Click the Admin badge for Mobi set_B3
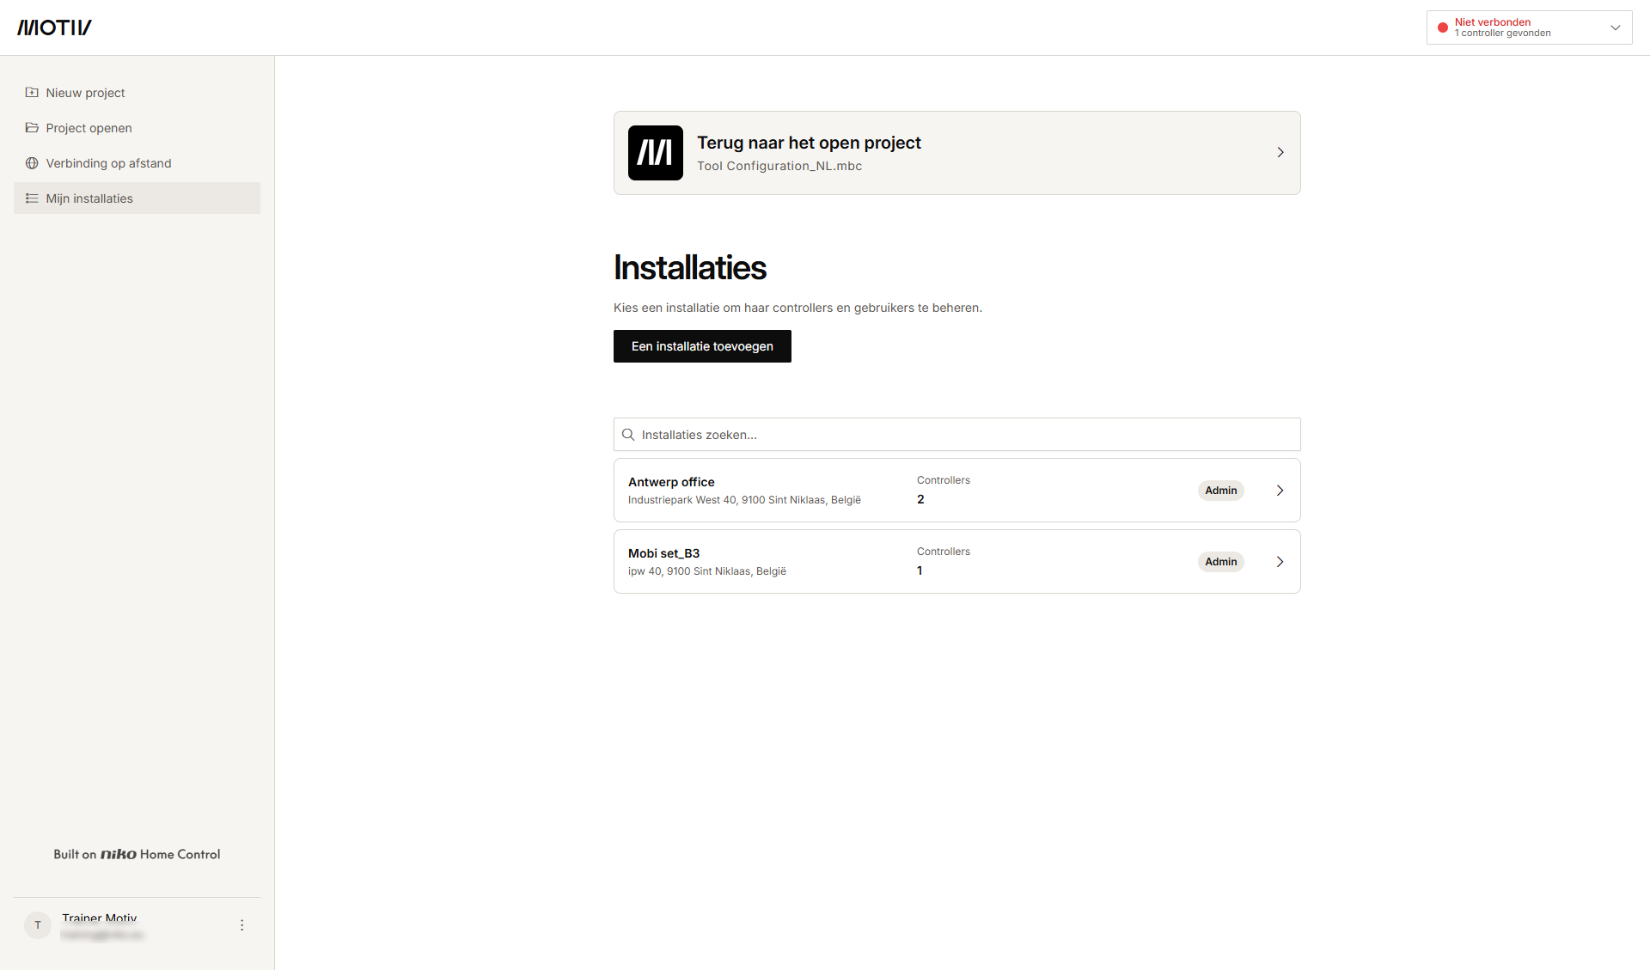 (x=1221, y=562)
